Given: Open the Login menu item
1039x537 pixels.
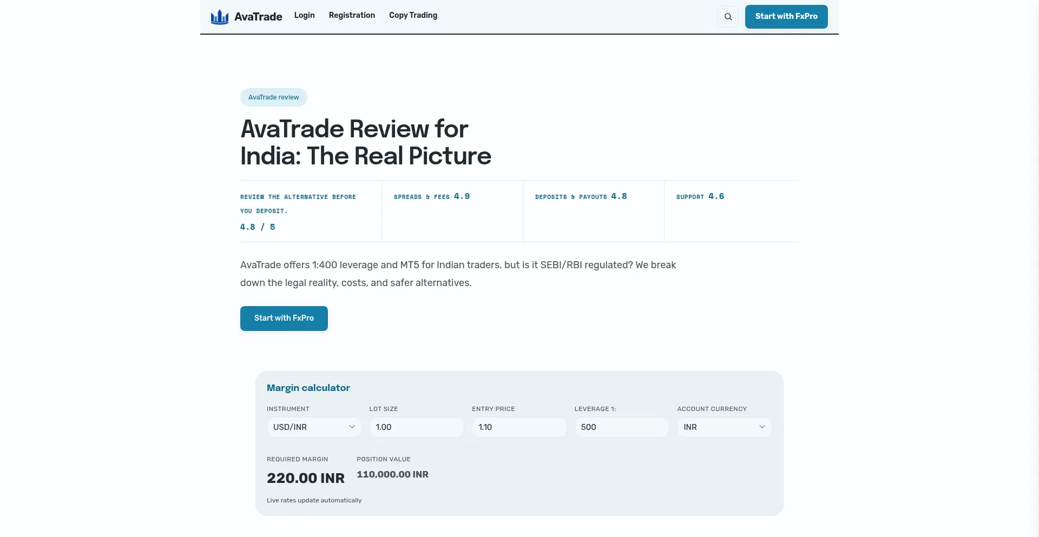Looking at the screenshot, I should [304, 15].
